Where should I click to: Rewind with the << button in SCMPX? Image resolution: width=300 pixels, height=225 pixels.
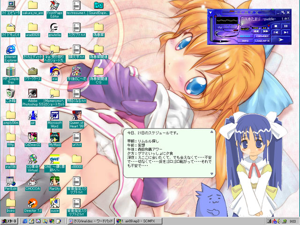point(256,31)
